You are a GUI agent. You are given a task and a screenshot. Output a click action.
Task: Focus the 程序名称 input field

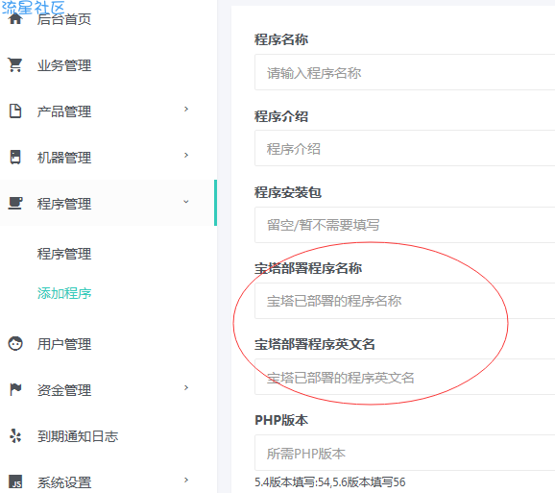pos(404,72)
